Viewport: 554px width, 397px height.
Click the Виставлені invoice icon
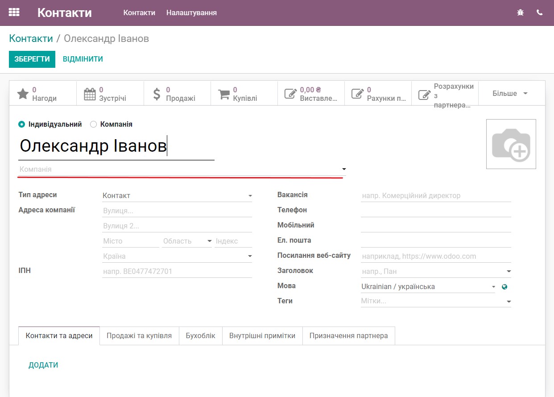[x=291, y=93]
